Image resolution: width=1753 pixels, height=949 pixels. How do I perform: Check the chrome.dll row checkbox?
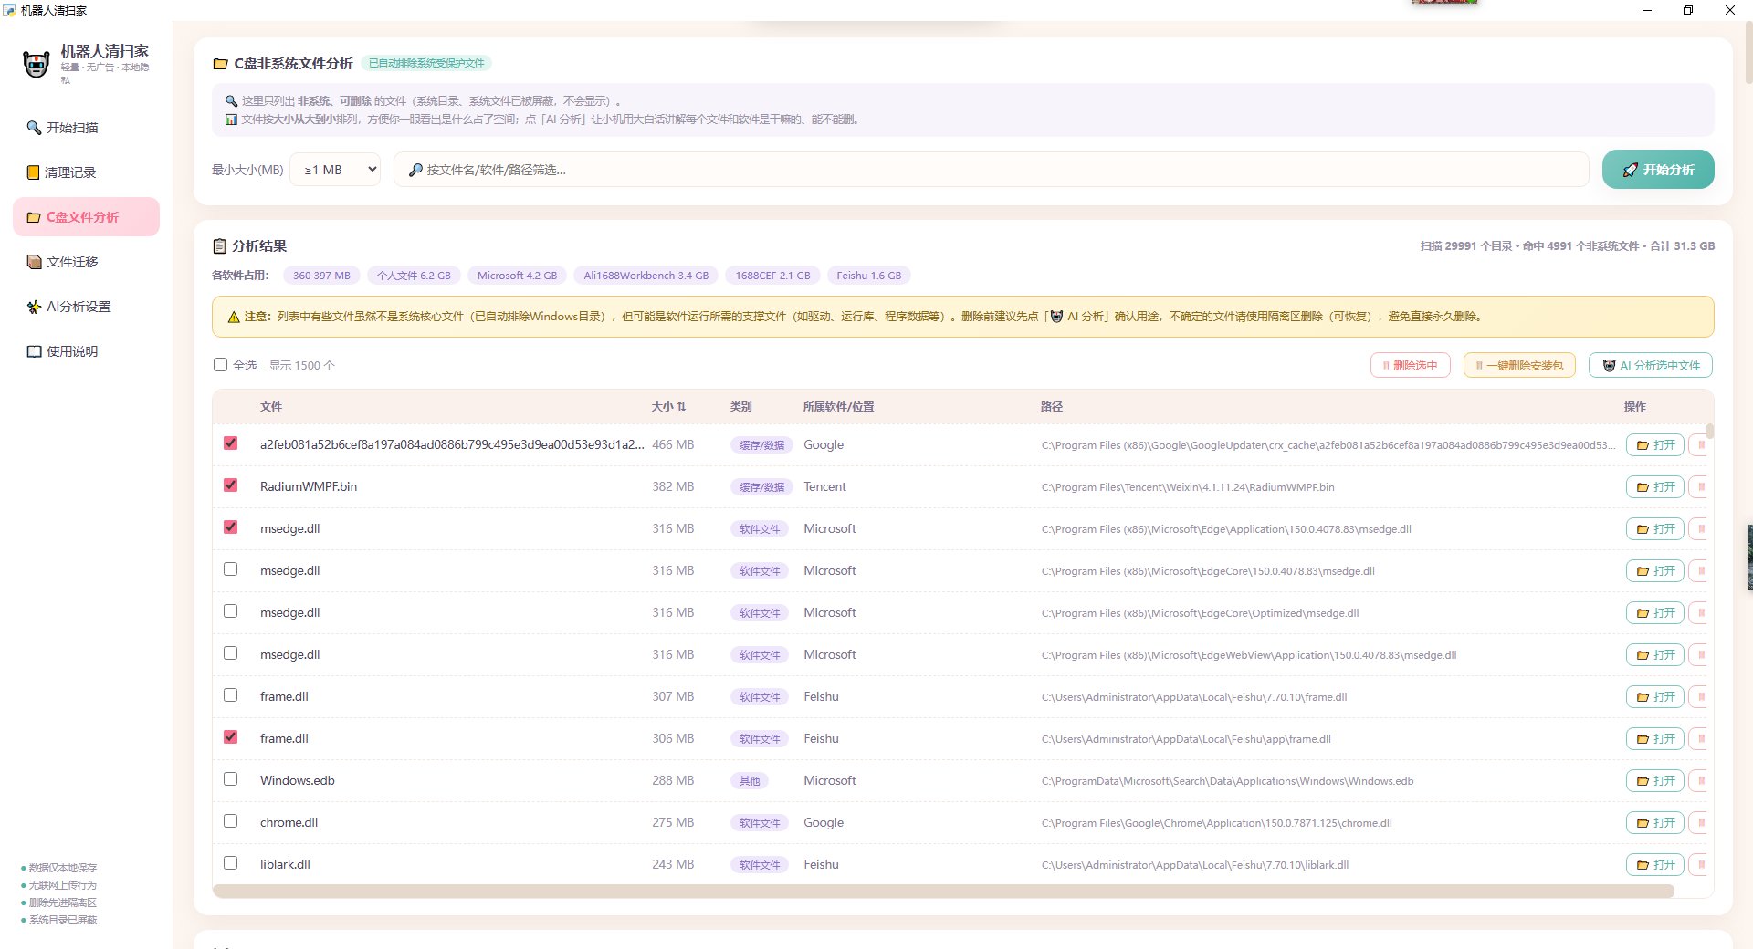click(x=230, y=821)
